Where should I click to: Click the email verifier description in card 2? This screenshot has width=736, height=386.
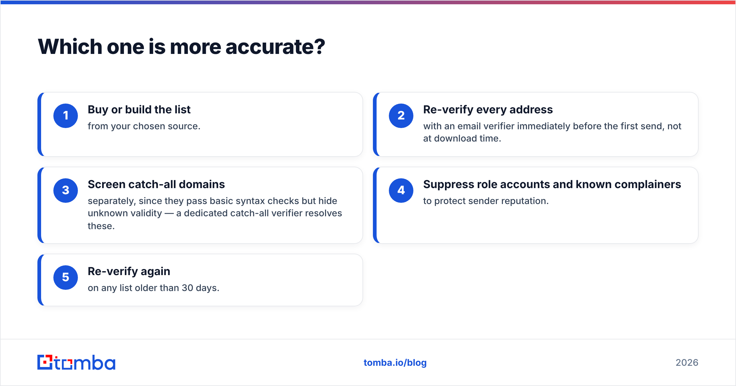[x=552, y=132]
